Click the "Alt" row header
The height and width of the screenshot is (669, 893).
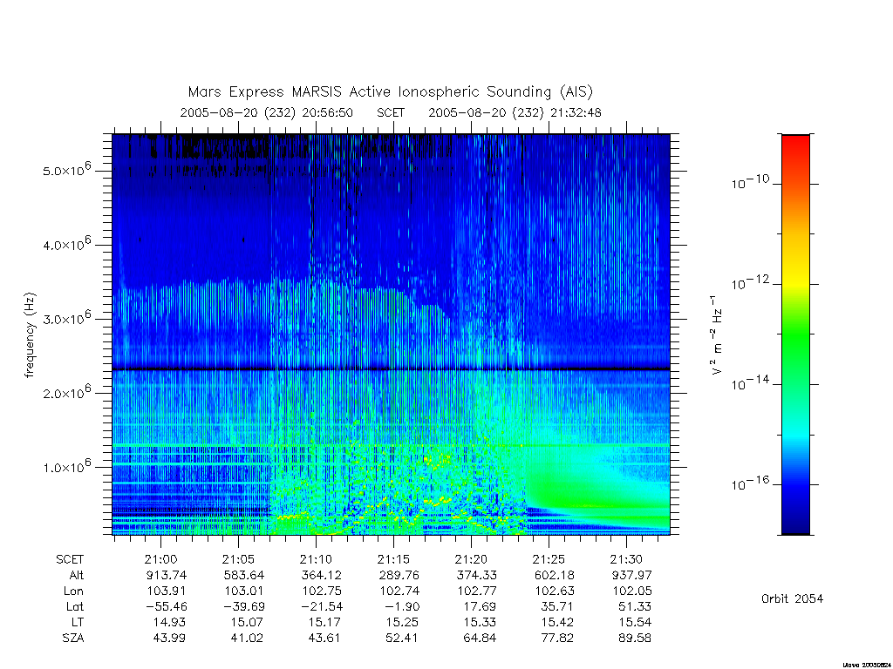click(77, 575)
